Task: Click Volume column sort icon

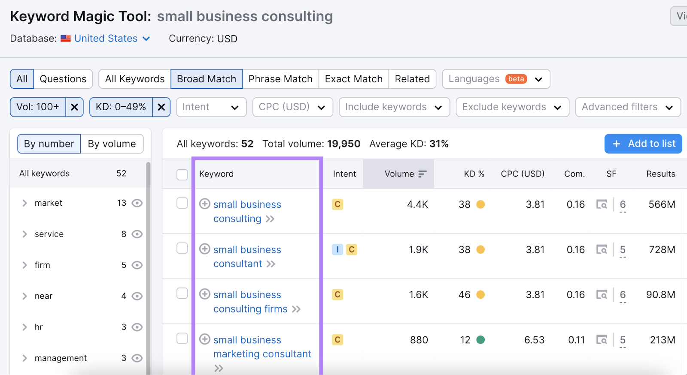Action: point(423,174)
